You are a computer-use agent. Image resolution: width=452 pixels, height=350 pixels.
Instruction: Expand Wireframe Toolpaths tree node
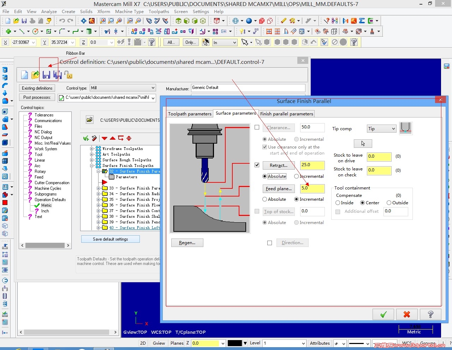coord(92,149)
